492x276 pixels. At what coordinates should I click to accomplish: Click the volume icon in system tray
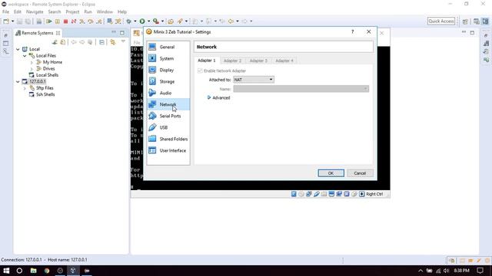[x=446, y=271]
